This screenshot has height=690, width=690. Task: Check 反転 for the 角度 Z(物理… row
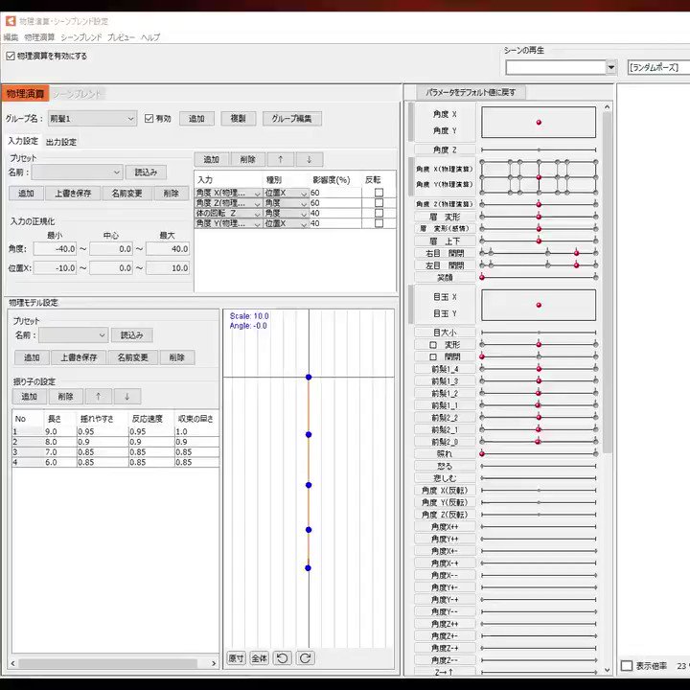coord(379,203)
